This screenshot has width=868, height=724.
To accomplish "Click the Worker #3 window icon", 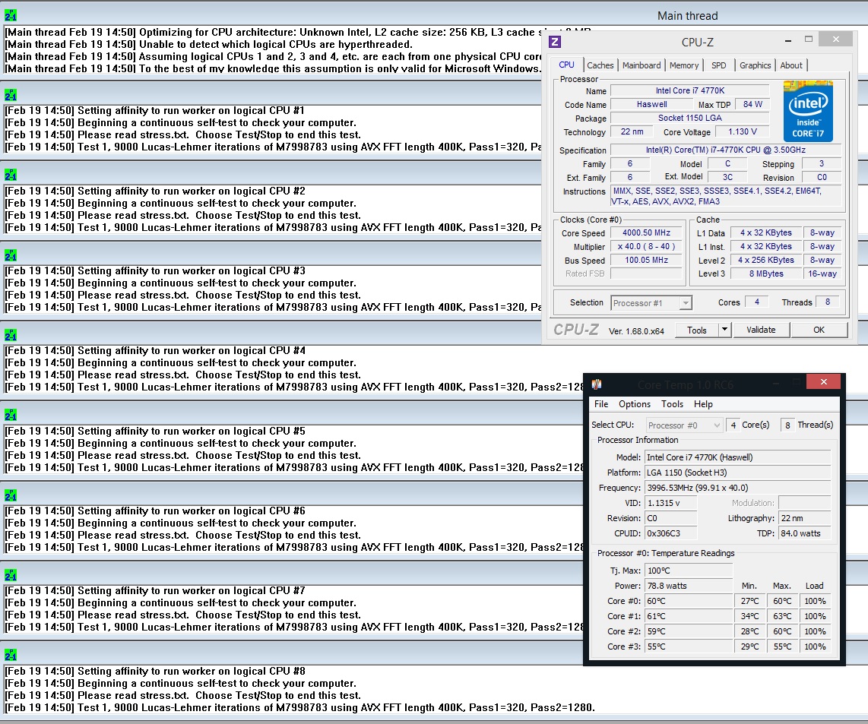I will [x=11, y=255].
